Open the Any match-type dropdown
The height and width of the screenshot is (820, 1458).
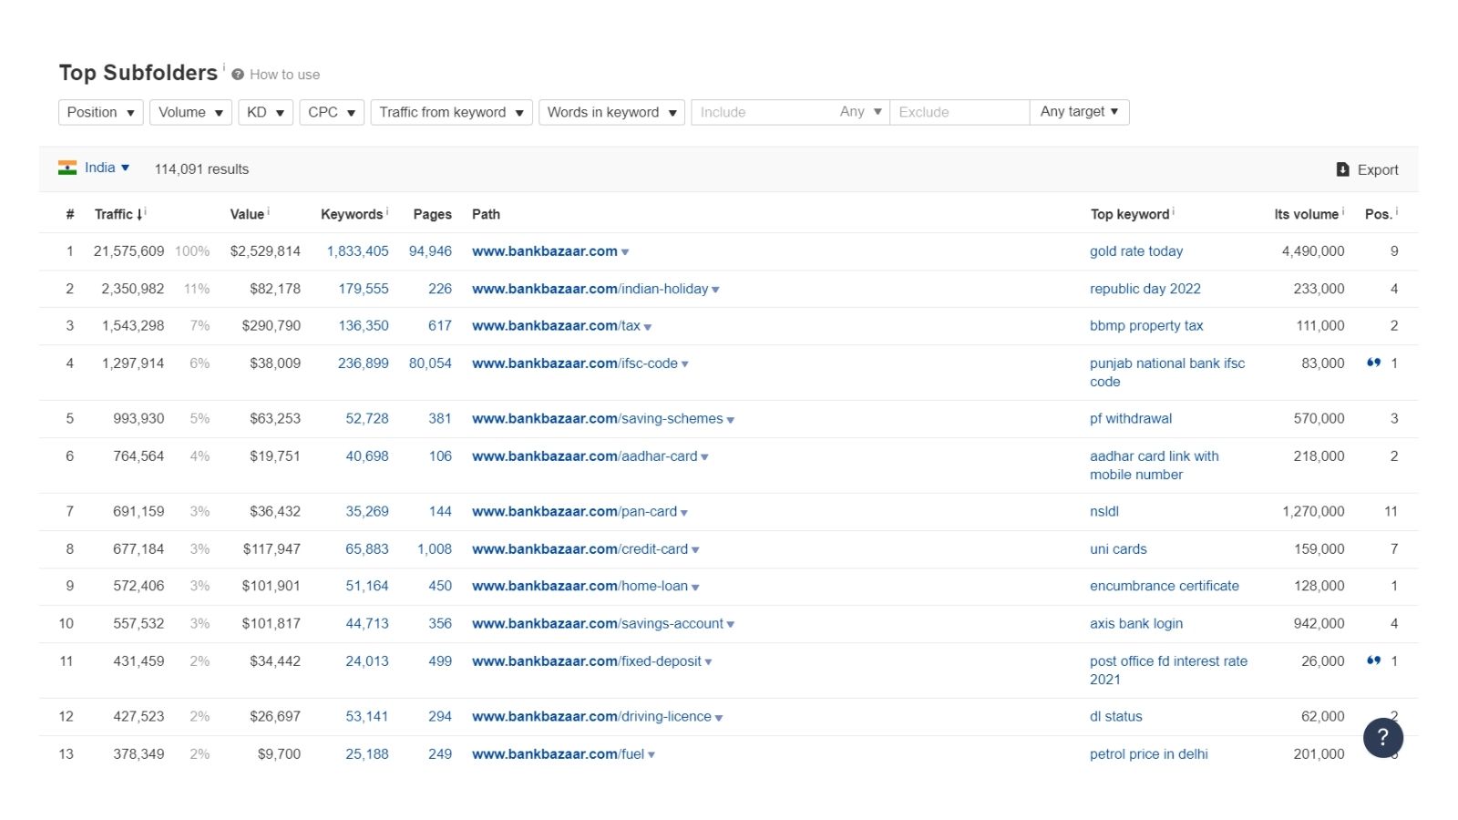[x=860, y=112]
